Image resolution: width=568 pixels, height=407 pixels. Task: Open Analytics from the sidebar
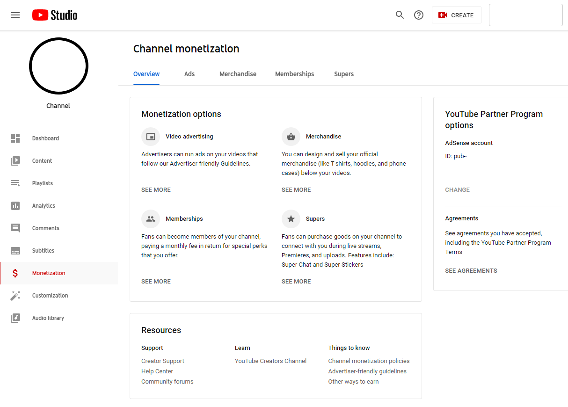pos(44,206)
